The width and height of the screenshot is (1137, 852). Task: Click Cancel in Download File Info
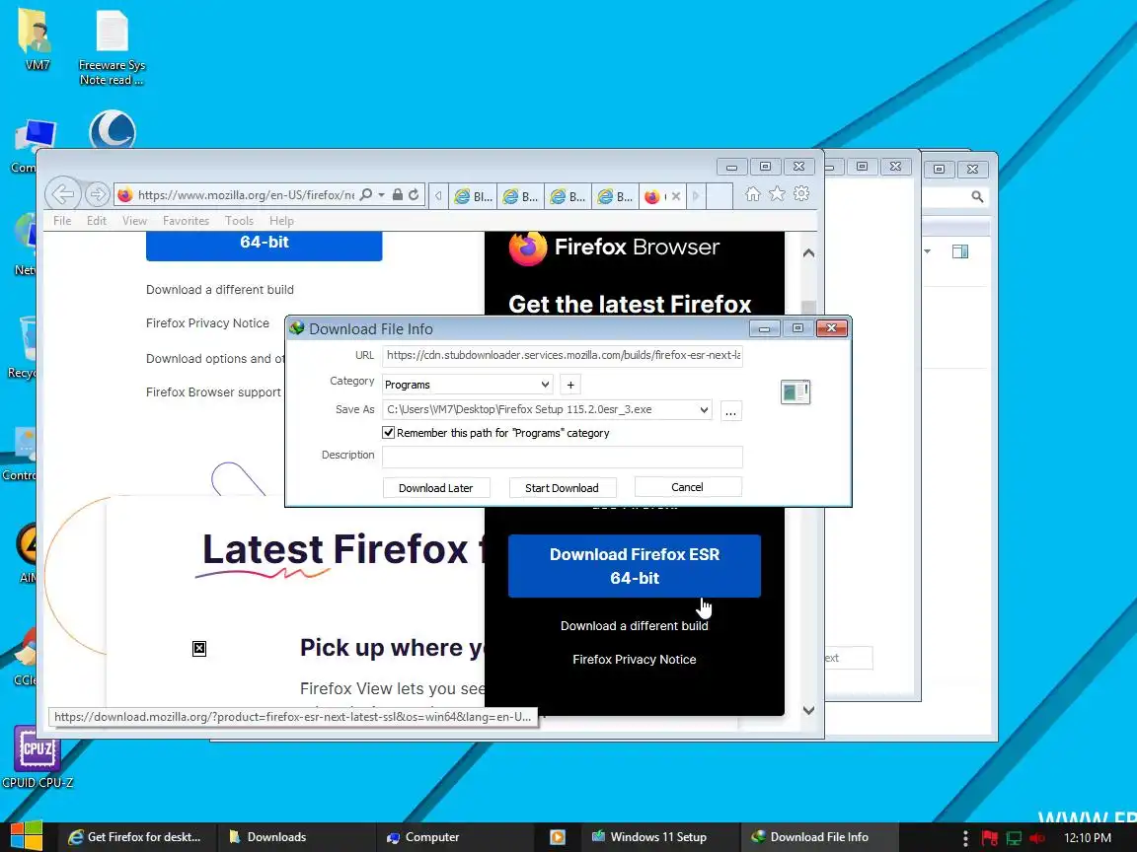(687, 487)
